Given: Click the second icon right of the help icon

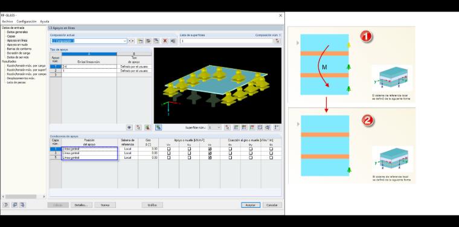Looking at the screenshot, I should pos(14,205).
